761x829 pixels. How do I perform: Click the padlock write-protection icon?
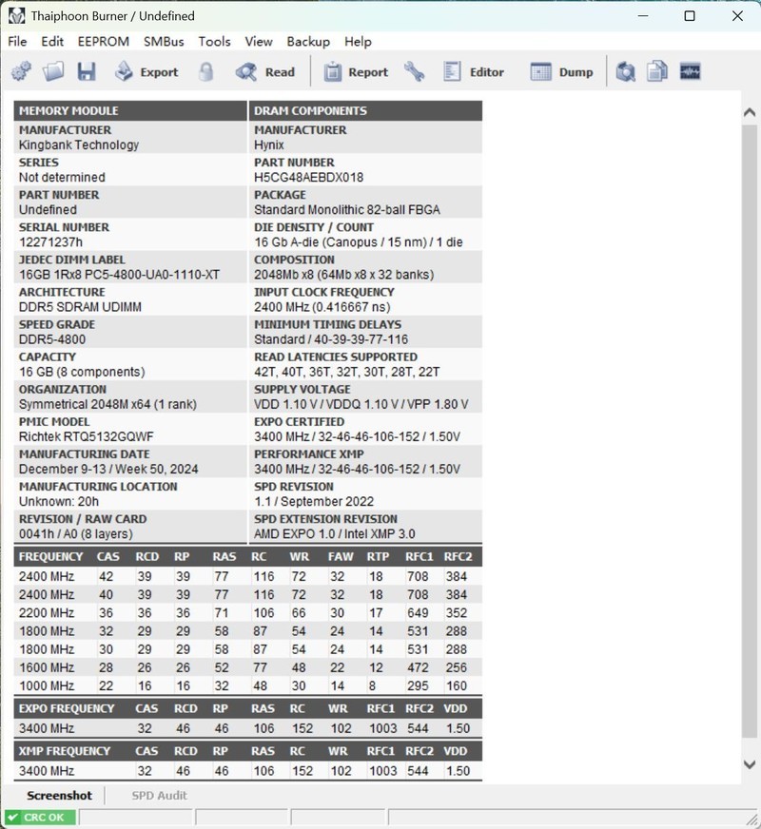click(x=206, y=72)
